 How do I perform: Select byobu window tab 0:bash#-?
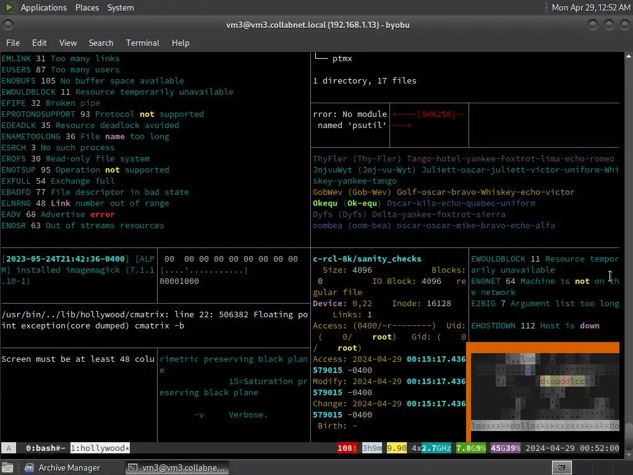pyautogui.click(x=45, y=448)
